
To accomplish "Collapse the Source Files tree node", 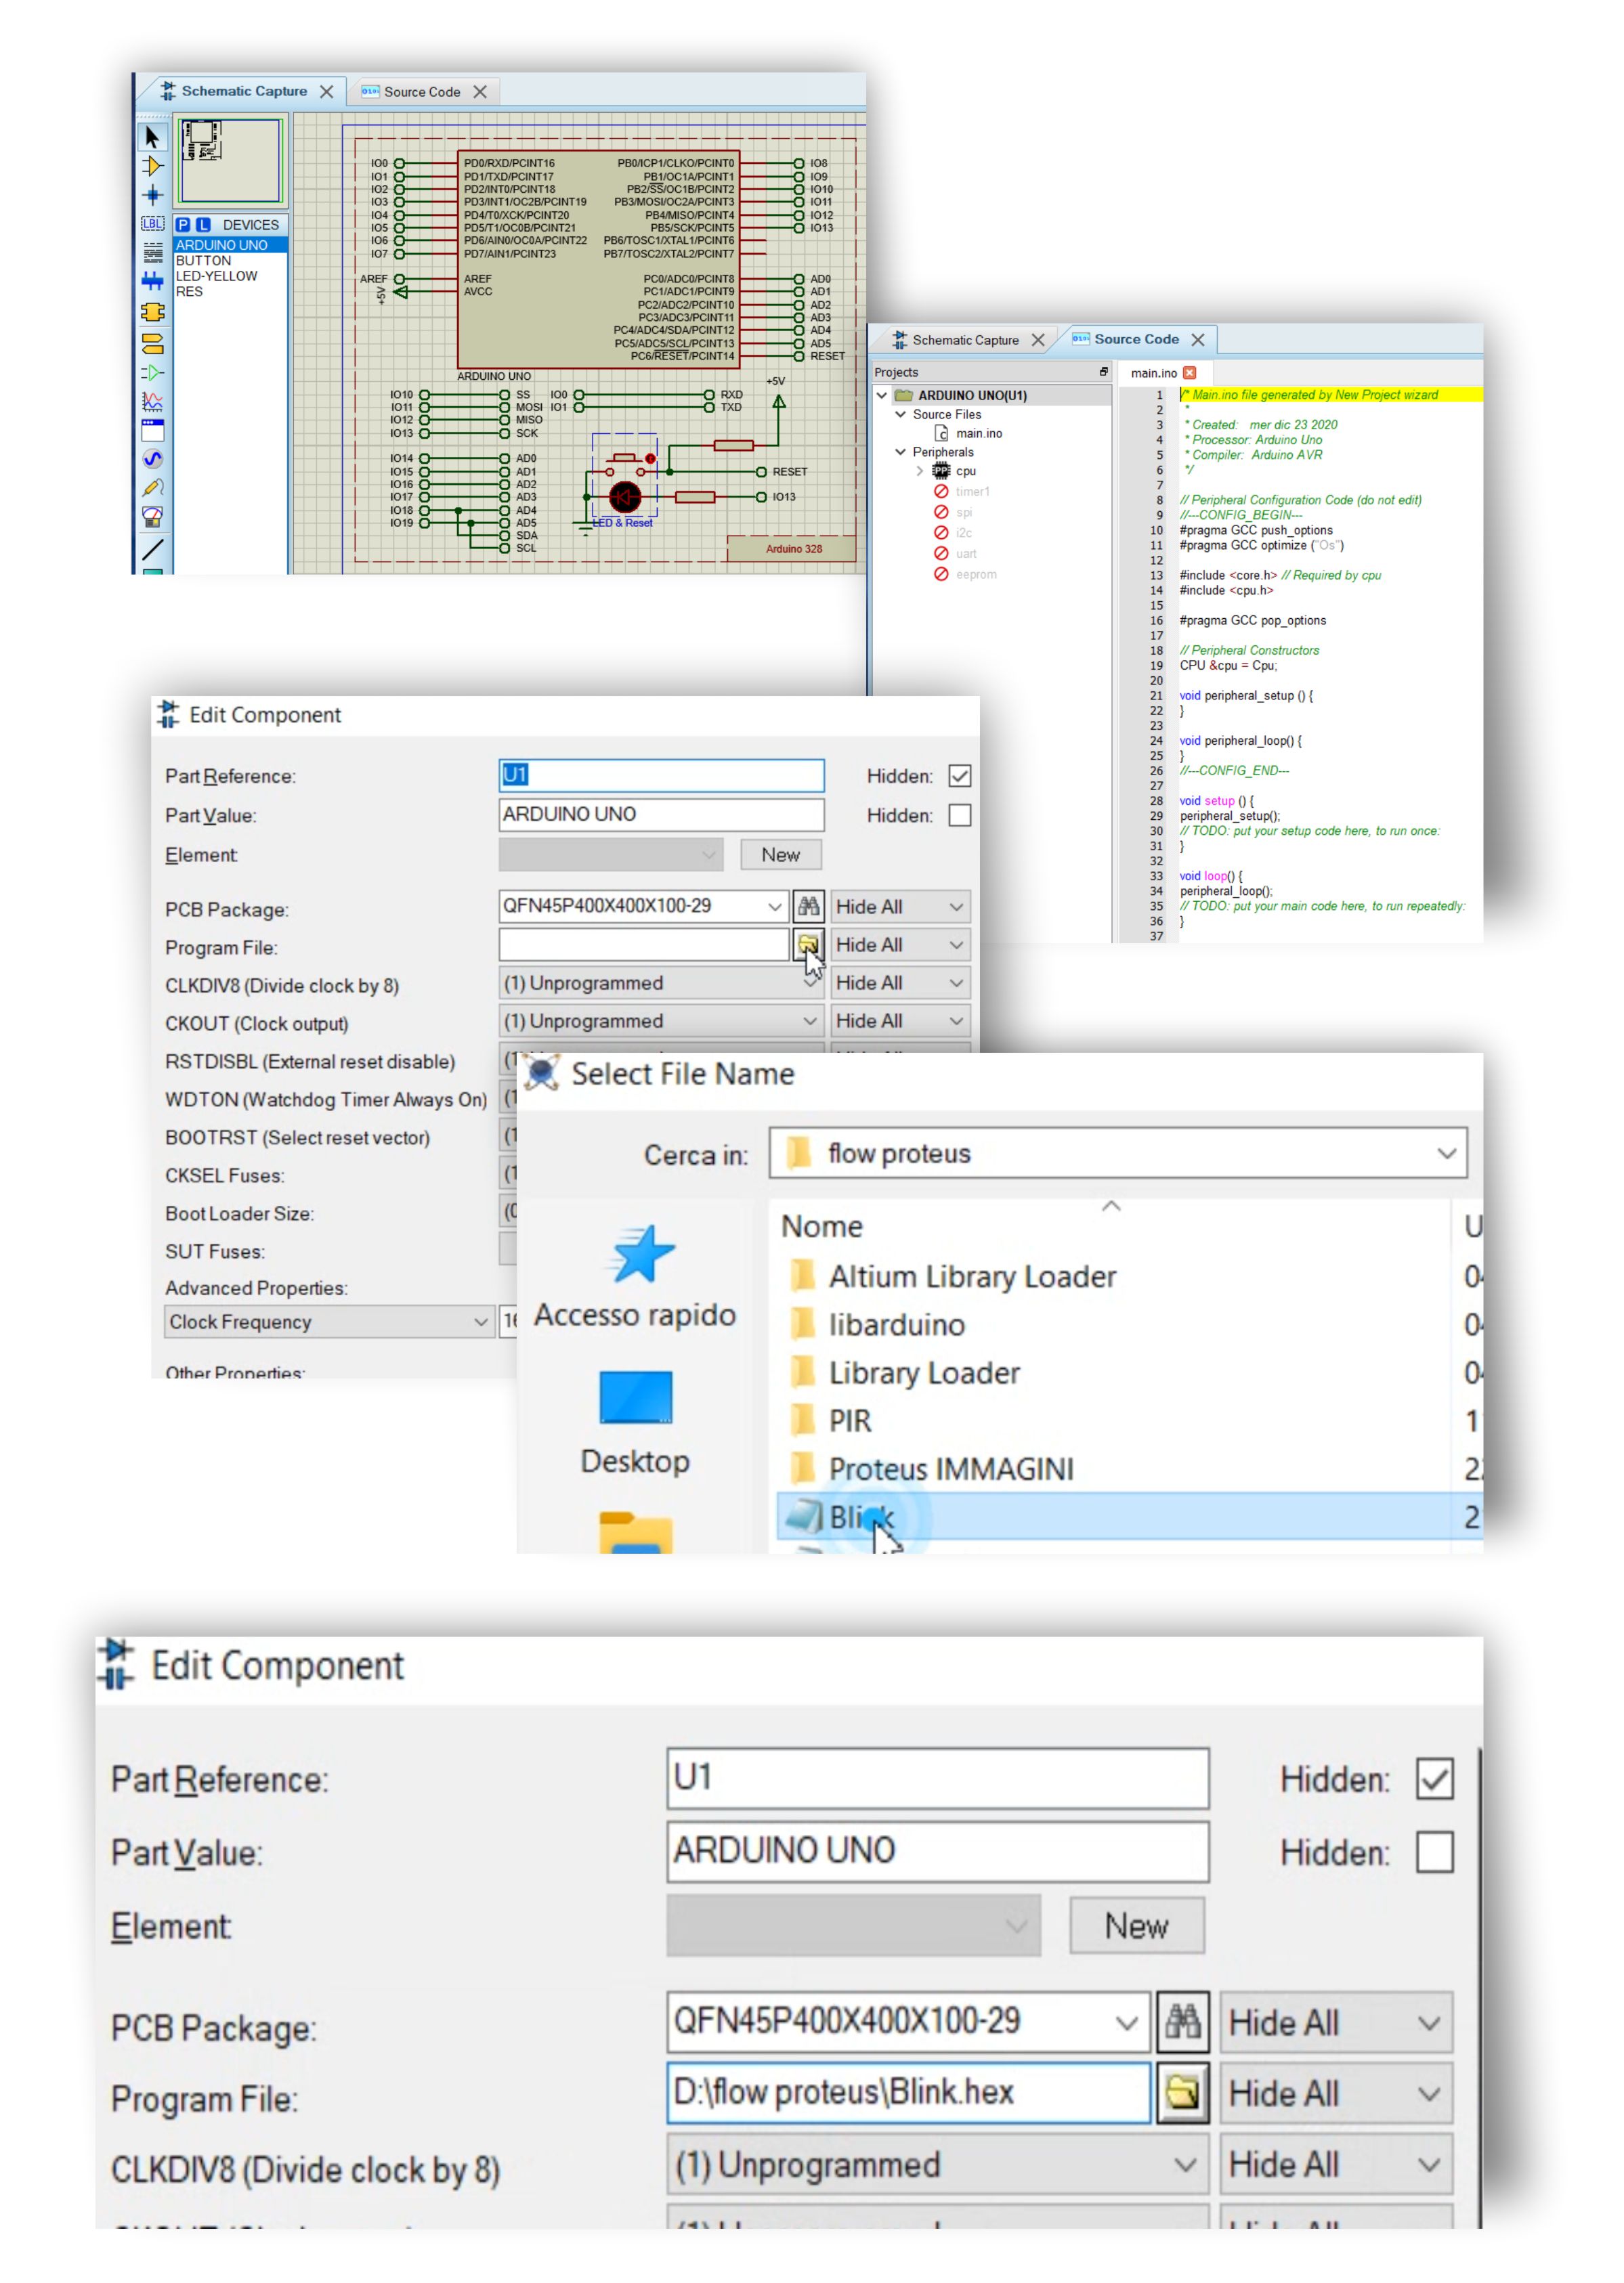I will point(900,415).
